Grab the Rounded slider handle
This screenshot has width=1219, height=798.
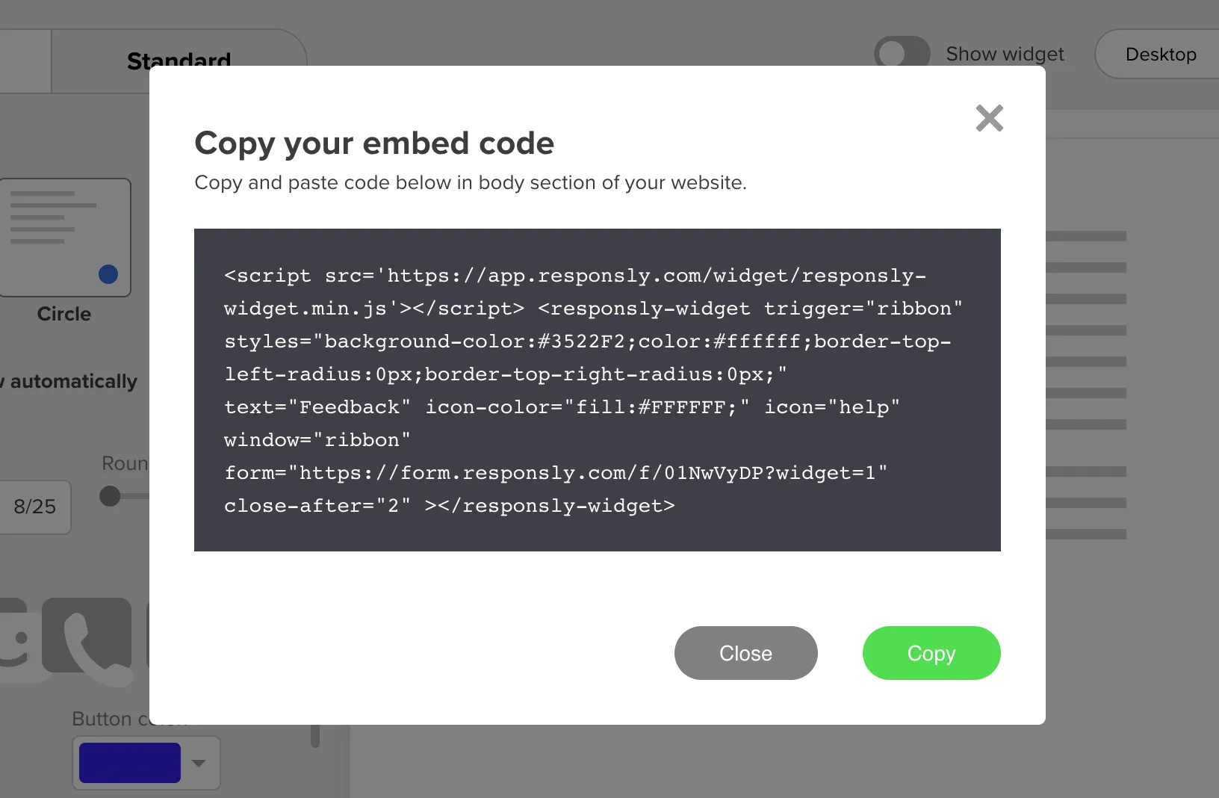pyautogui.click(x=110, y=495)
